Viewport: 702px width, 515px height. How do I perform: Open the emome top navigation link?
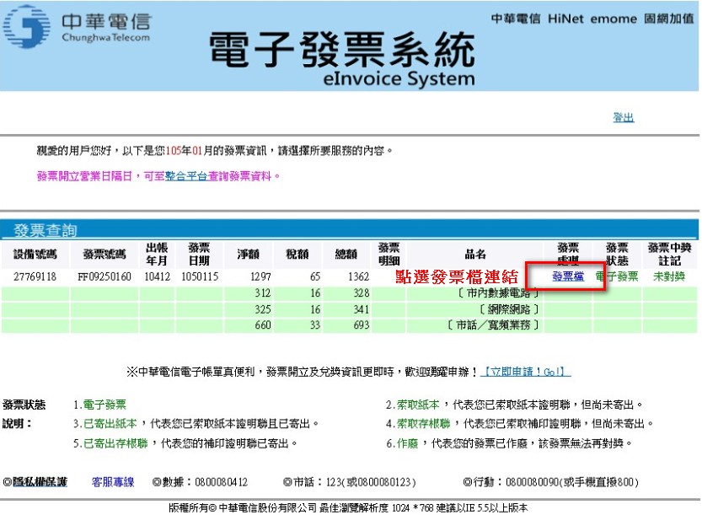click(614, 19)
